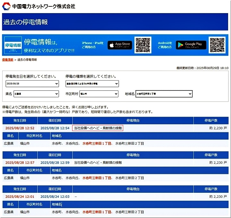
Task: Click the Chugoku Electric Power Network company logo
Action: click(x=38, y=6)
